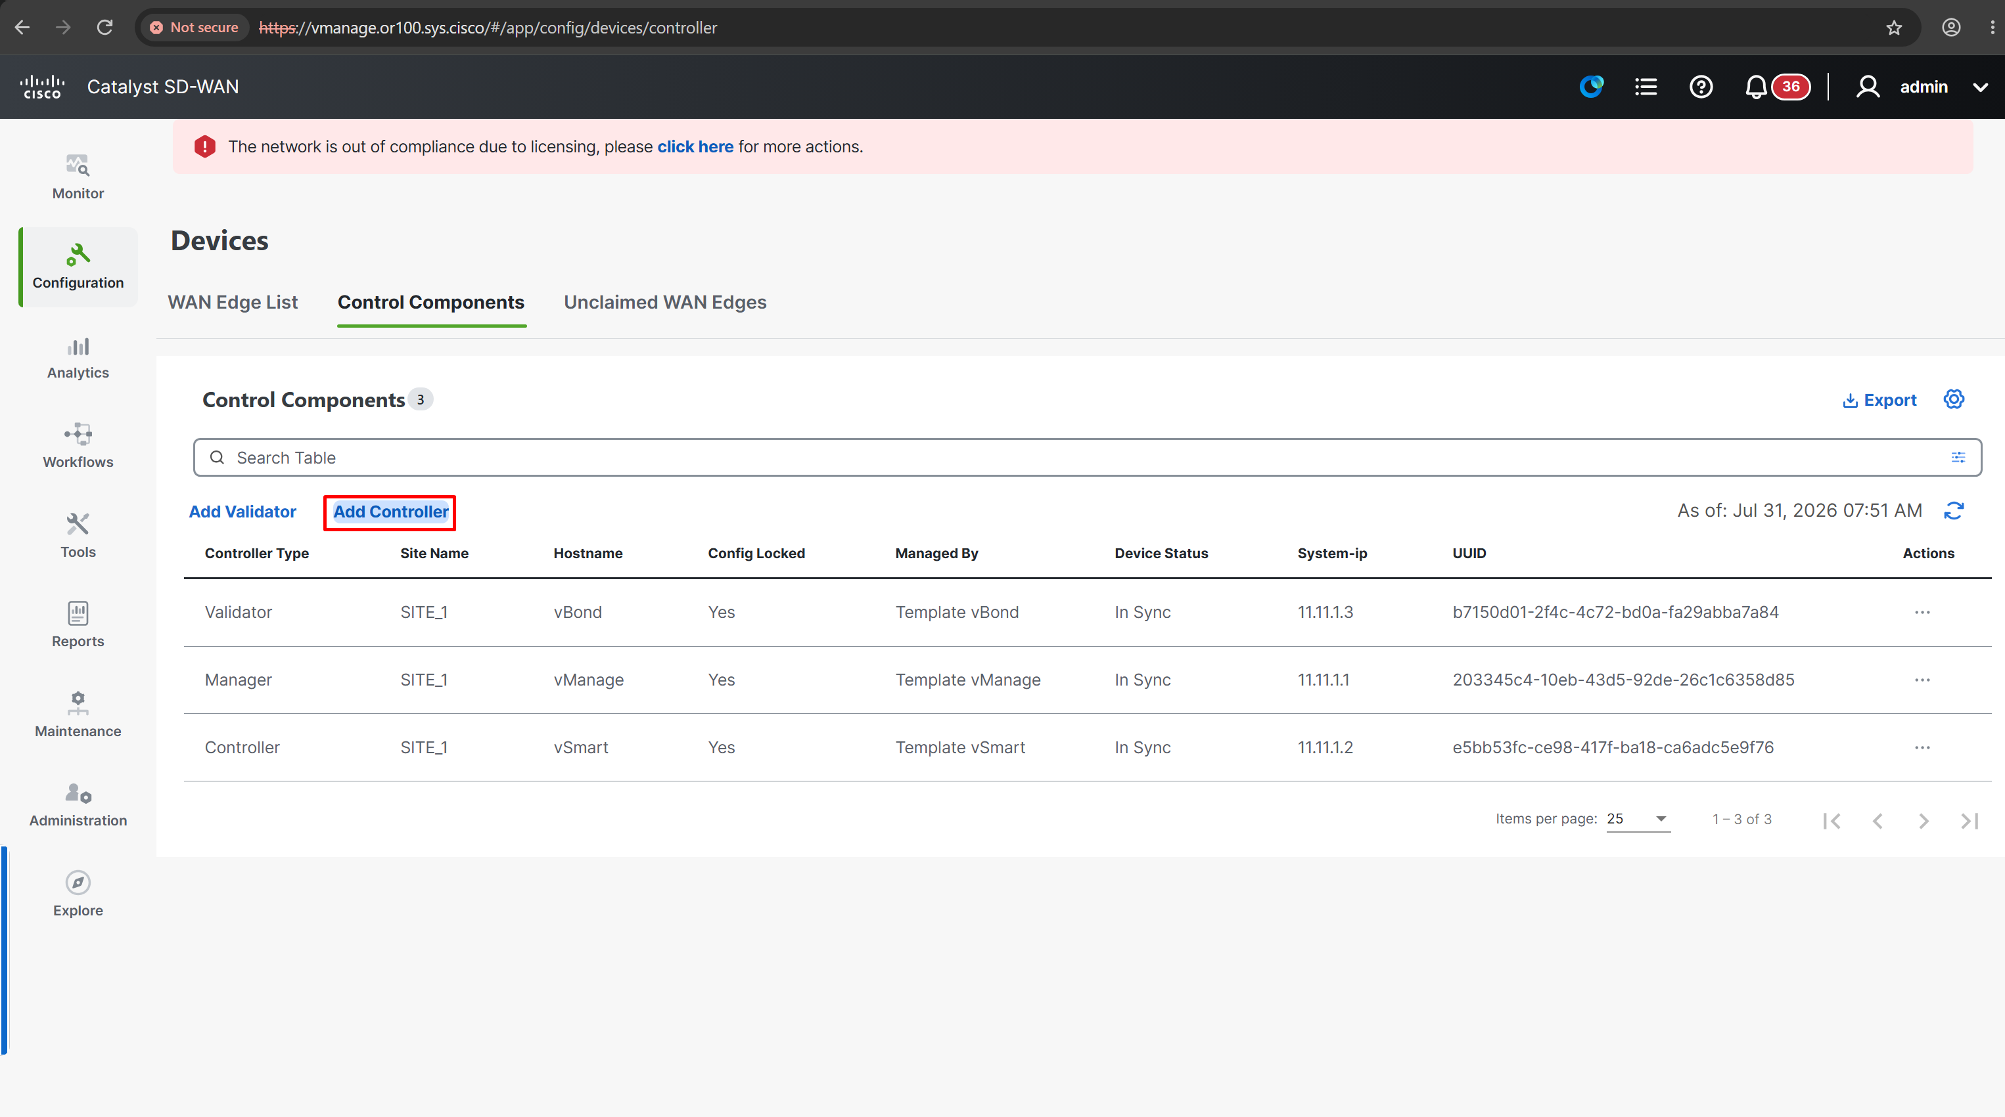
Task: Click the Not secure site info badge
Action: coord(195,27)
